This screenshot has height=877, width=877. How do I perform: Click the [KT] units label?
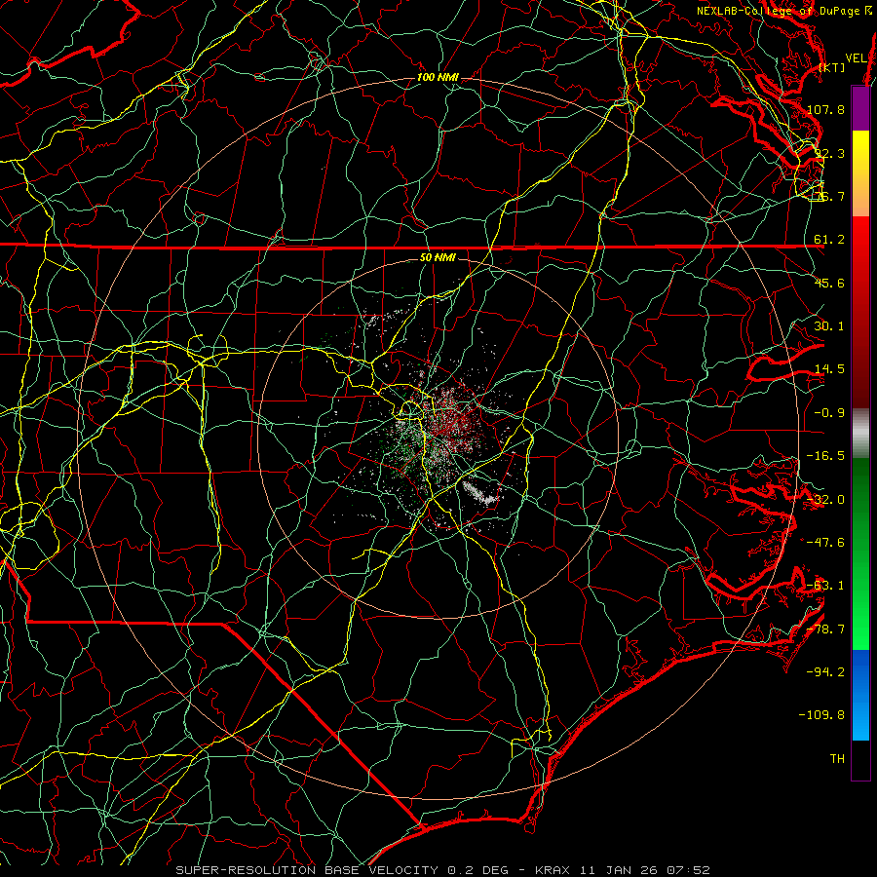click(832, 67)
